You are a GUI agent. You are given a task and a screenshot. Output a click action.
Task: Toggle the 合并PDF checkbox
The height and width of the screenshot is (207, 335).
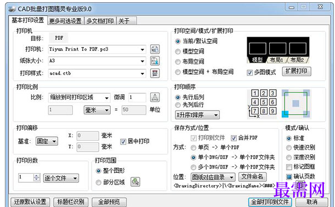(x=234, y=138)
